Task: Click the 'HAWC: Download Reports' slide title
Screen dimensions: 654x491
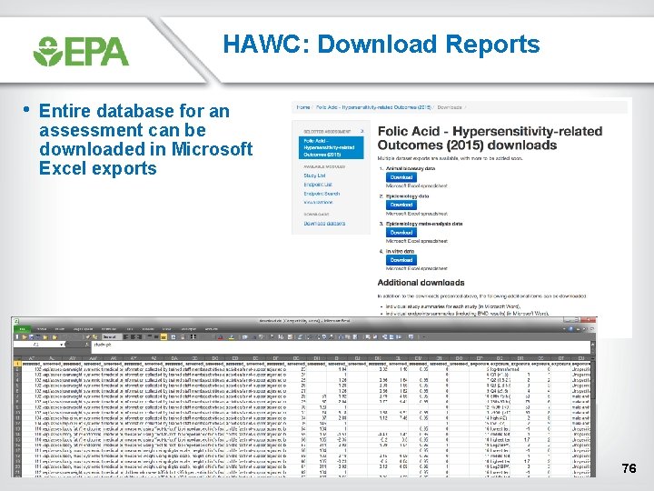Action: (381, 44)
